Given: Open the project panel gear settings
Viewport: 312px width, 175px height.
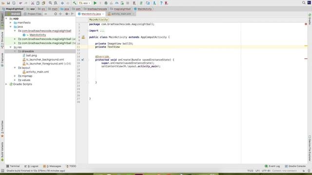Looking at the screenshot, I should [x=67, y=14].
